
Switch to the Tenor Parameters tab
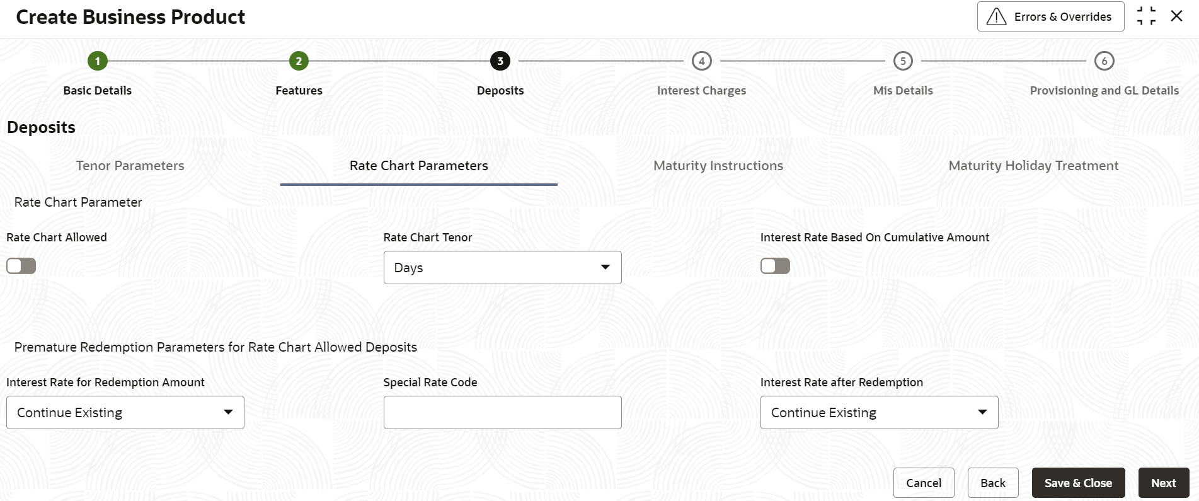coord(130,166)
